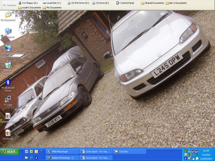Image resolution: width=215 pixels, height=161 pixels.
Task: Open Local Disk (C:) from toolbar
Action: 52,3
